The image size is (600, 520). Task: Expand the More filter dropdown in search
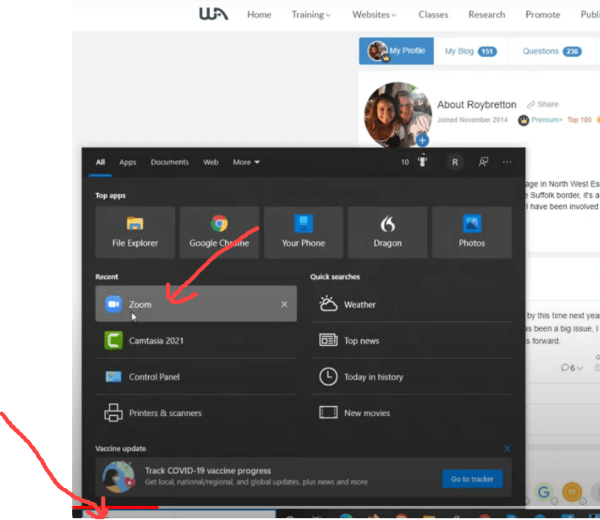pyautogui.click(x=246, y=162)
